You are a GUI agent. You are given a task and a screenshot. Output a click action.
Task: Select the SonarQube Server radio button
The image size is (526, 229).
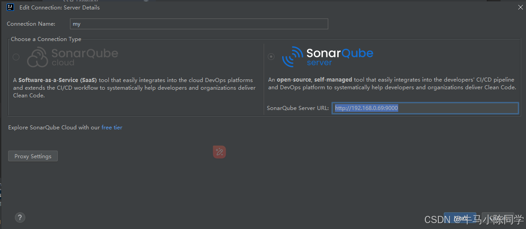click(x=271, y=57)
